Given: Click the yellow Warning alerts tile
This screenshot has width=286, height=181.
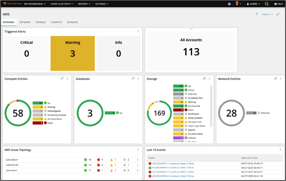Looking at the screenshot, I should (x=73, y=53).
